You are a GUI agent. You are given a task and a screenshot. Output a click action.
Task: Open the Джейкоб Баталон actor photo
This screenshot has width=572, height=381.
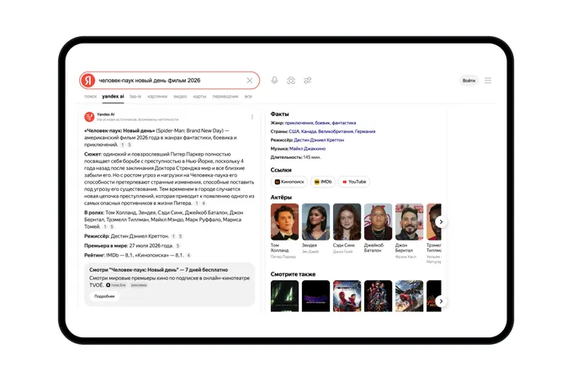(x=378, y=222)
